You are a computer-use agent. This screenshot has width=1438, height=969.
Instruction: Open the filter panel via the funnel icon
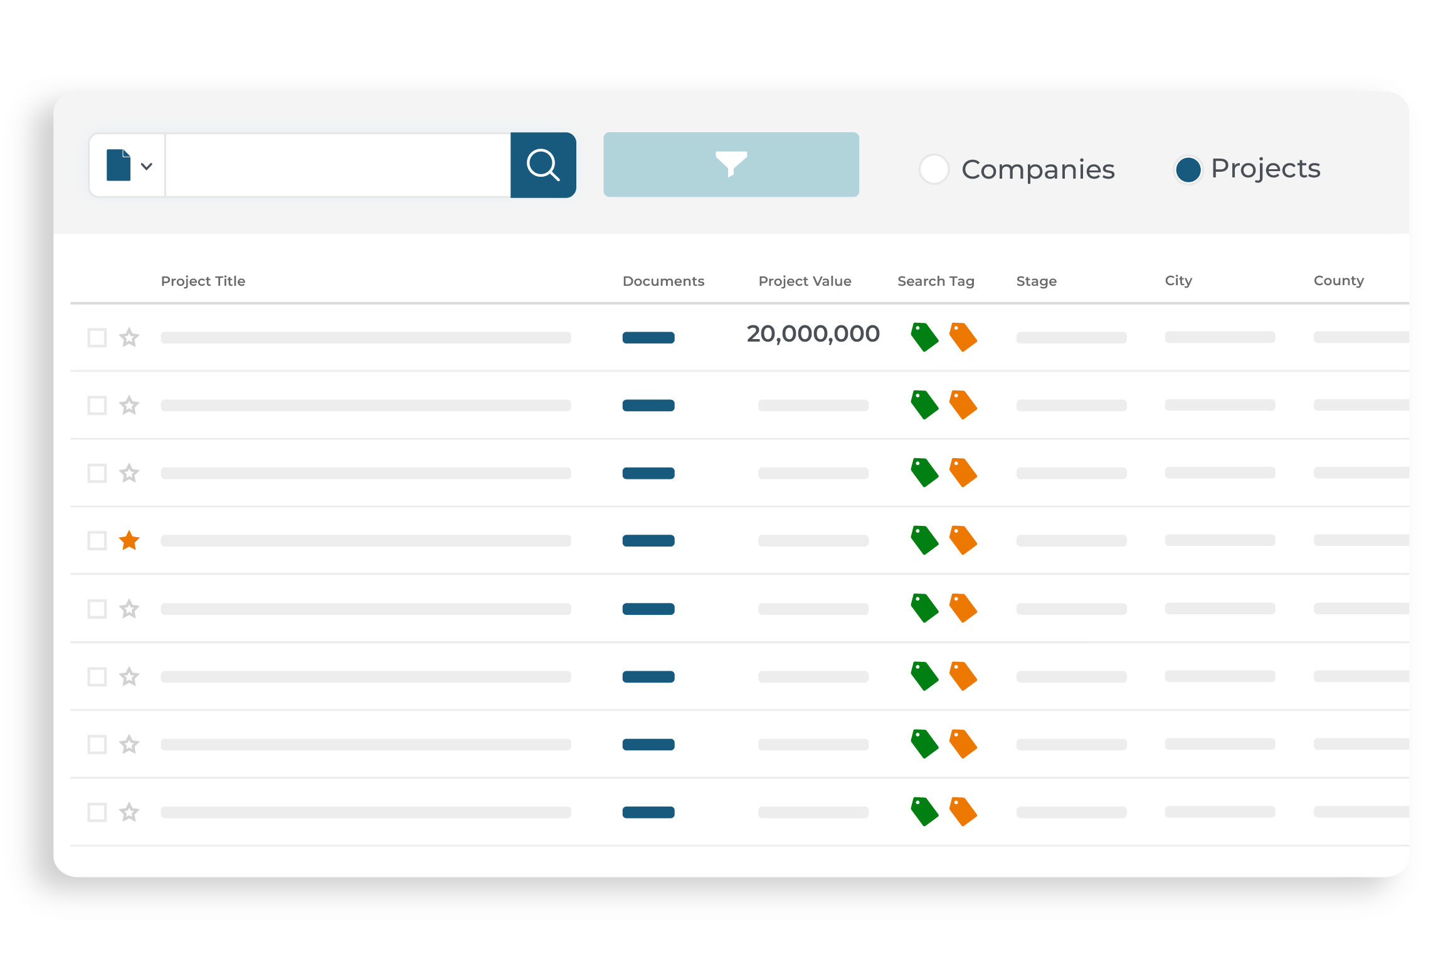(x=731, y=164)
